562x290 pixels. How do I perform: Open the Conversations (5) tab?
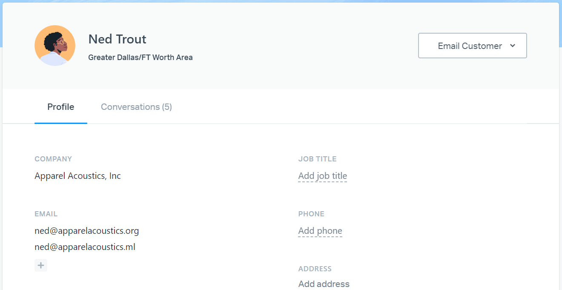pyautogui.click(x=136, y=107)
